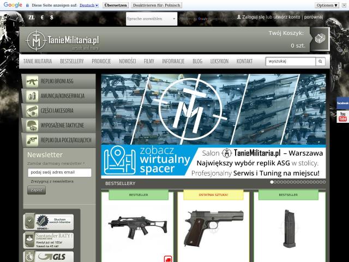
Task: Close the Google Translate bar
Action: [345, 5]
